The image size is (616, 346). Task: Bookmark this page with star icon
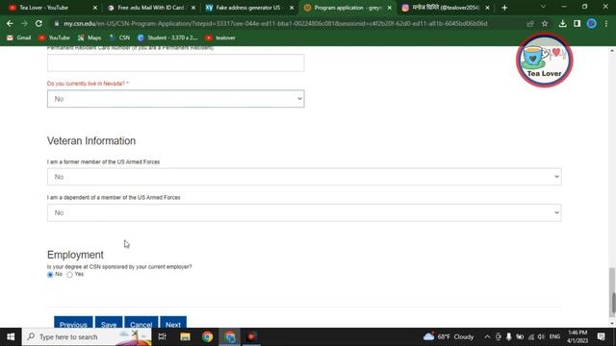pos(545,23)
